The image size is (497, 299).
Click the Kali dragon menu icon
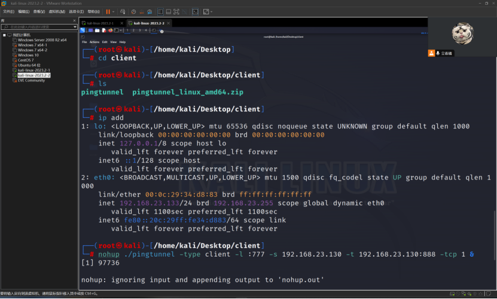point(83,30)
